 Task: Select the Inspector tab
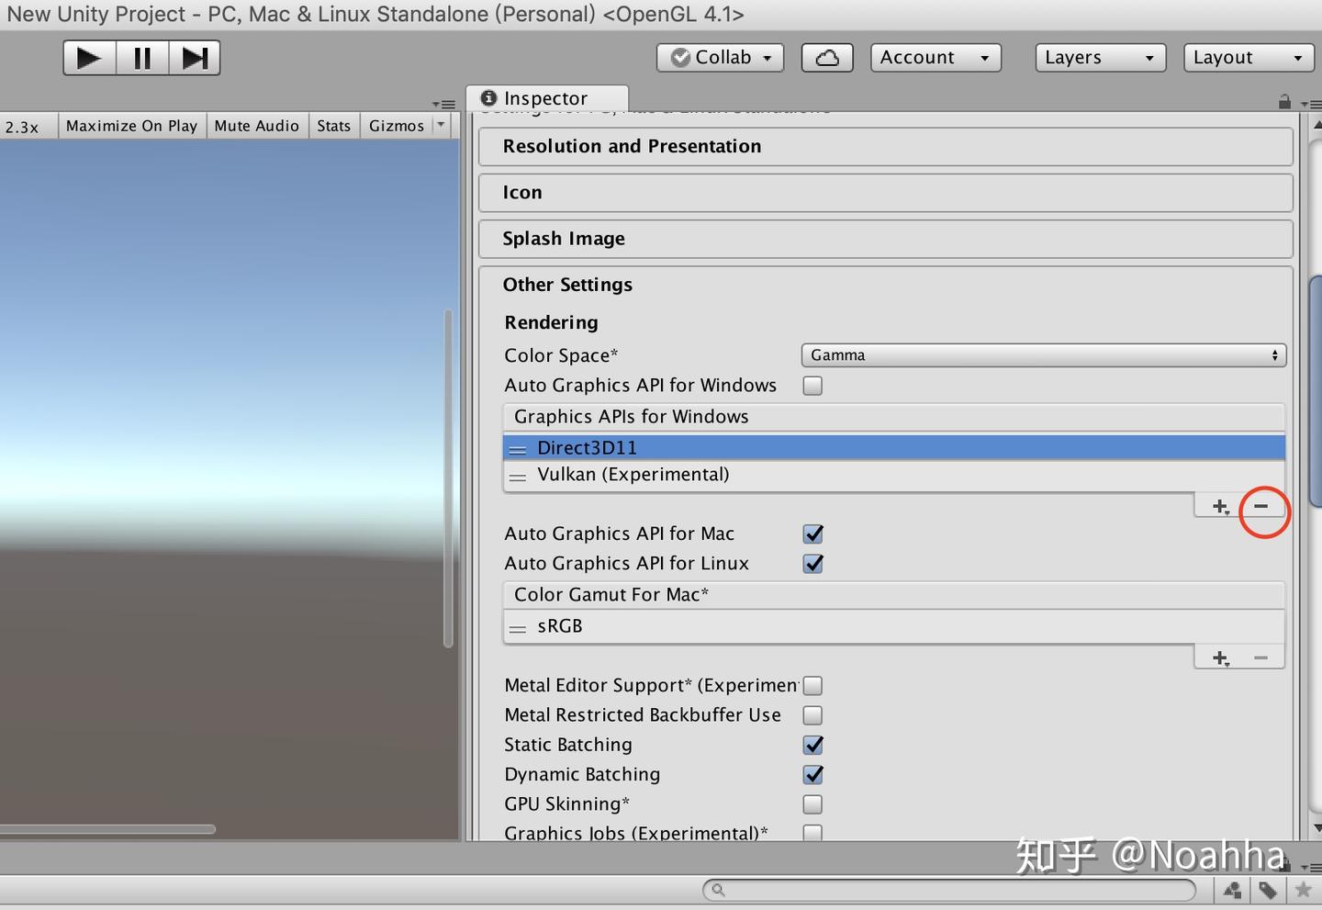point(546,97)
